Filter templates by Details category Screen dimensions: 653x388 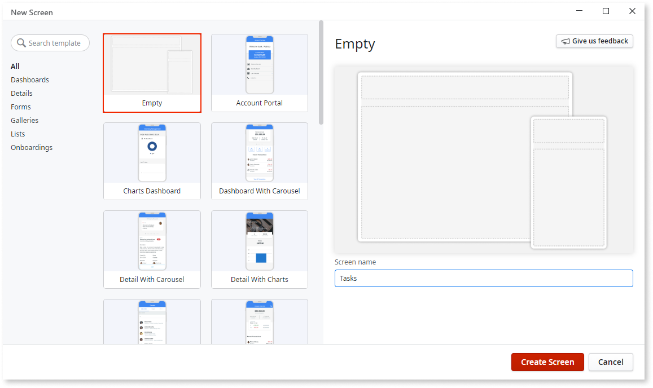pos(21,93)
